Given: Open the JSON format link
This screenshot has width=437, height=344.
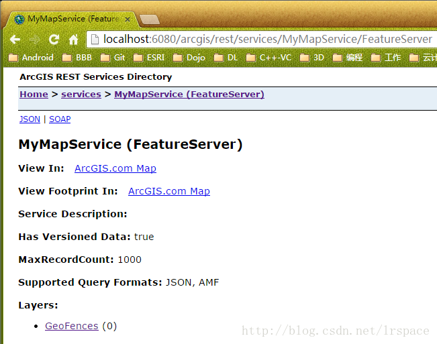Looking at the screenshot, I should pos(30,119).
